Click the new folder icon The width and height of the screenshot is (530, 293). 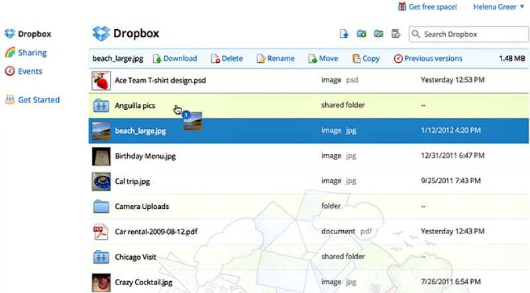(x=362, y=34)
